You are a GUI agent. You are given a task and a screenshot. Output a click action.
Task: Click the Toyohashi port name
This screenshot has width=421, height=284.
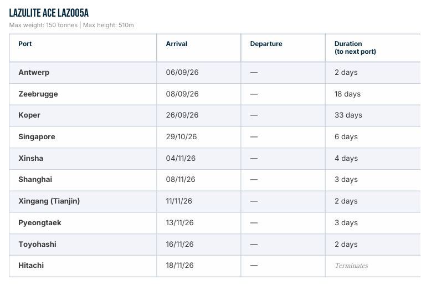37,244
